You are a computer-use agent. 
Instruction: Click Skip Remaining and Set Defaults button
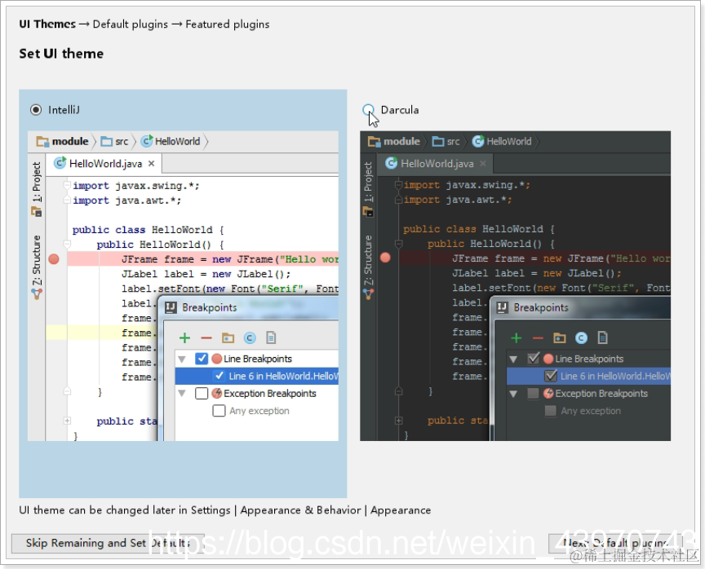tap(108, 543)
